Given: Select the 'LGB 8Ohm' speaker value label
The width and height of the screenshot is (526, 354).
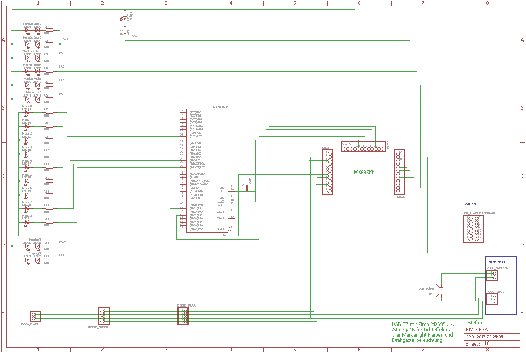Looking at the screenshot, I should click(426, 289).
